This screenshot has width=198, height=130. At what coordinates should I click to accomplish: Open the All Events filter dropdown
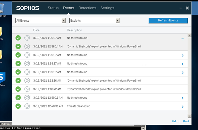pos(41,20)
